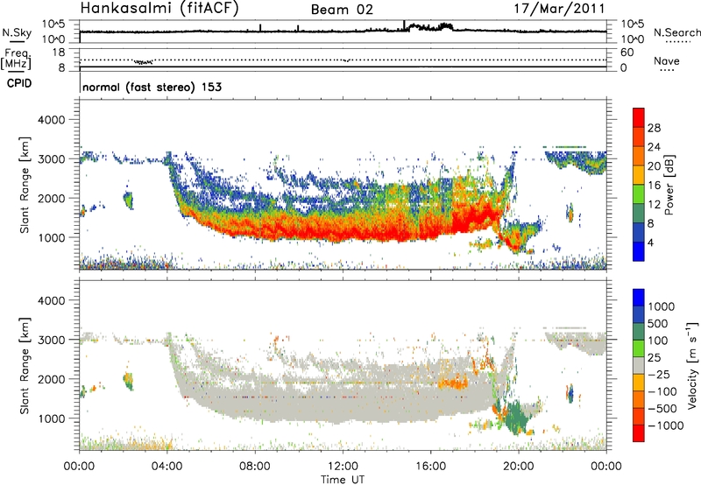Click the dark green velocity patch near 20:00
Viewport: 701px width, 485px height.
click(516, 416)
